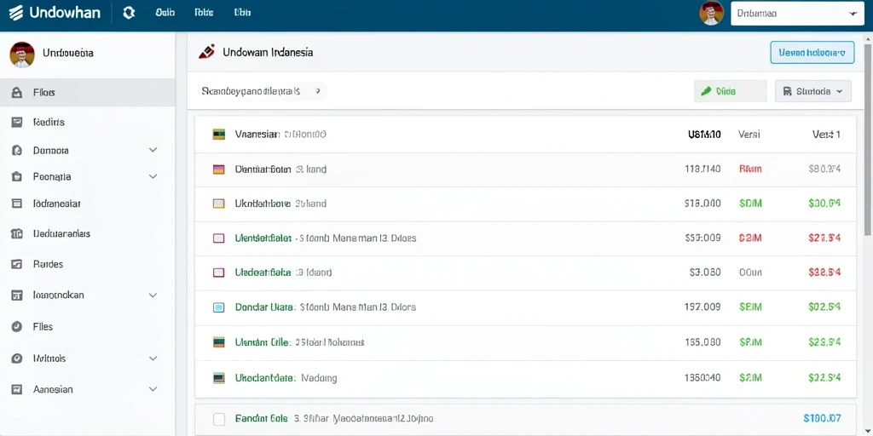Screen dimensions: 873x436
Task: Click the Files clock icon in sidebar
Action: point(17,326)
